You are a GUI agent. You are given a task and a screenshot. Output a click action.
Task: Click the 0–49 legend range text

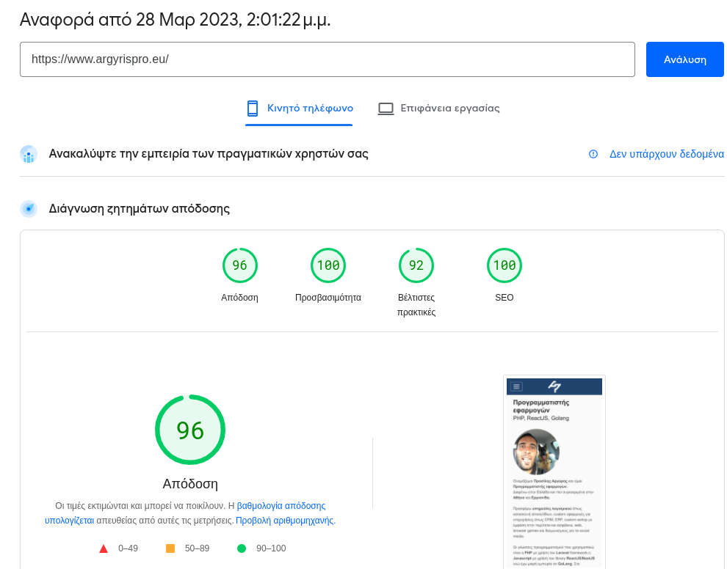click(x=128, y=548)
